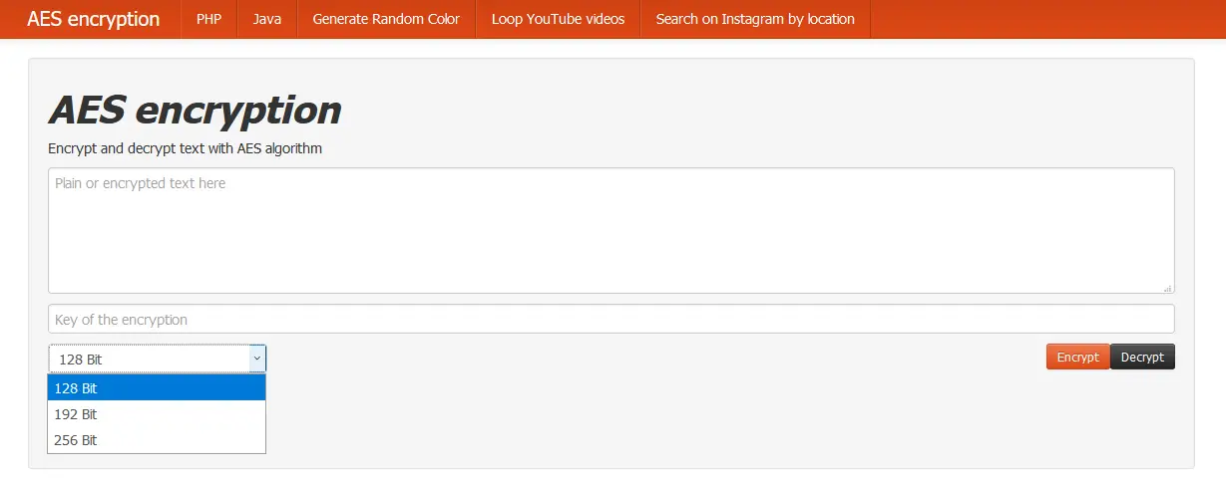
Task: Select 128 Bit option in dropdown list
Action: point(157,387)
